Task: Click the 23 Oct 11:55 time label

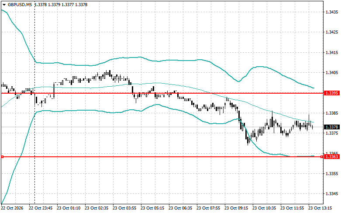Action: point(292,208)
